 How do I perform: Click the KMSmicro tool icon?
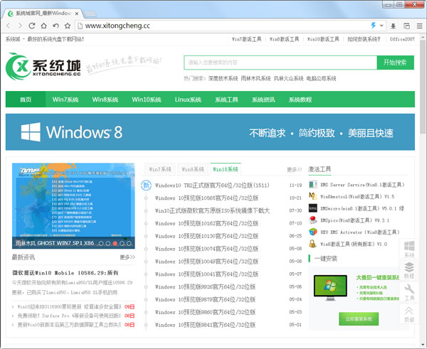tap(313, 208)
